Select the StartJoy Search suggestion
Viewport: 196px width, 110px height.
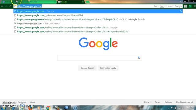98,24
